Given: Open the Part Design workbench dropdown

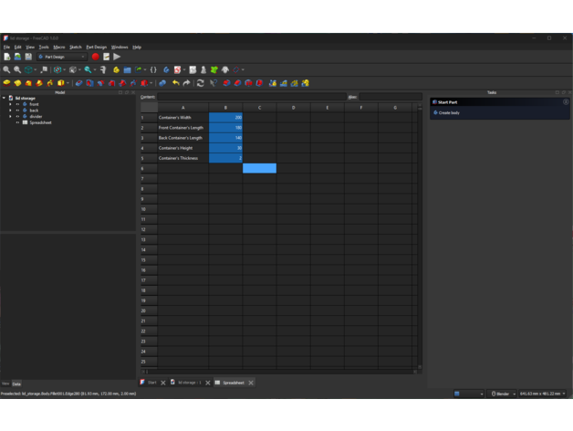Looking at the screenshot, I should [62, 57].
